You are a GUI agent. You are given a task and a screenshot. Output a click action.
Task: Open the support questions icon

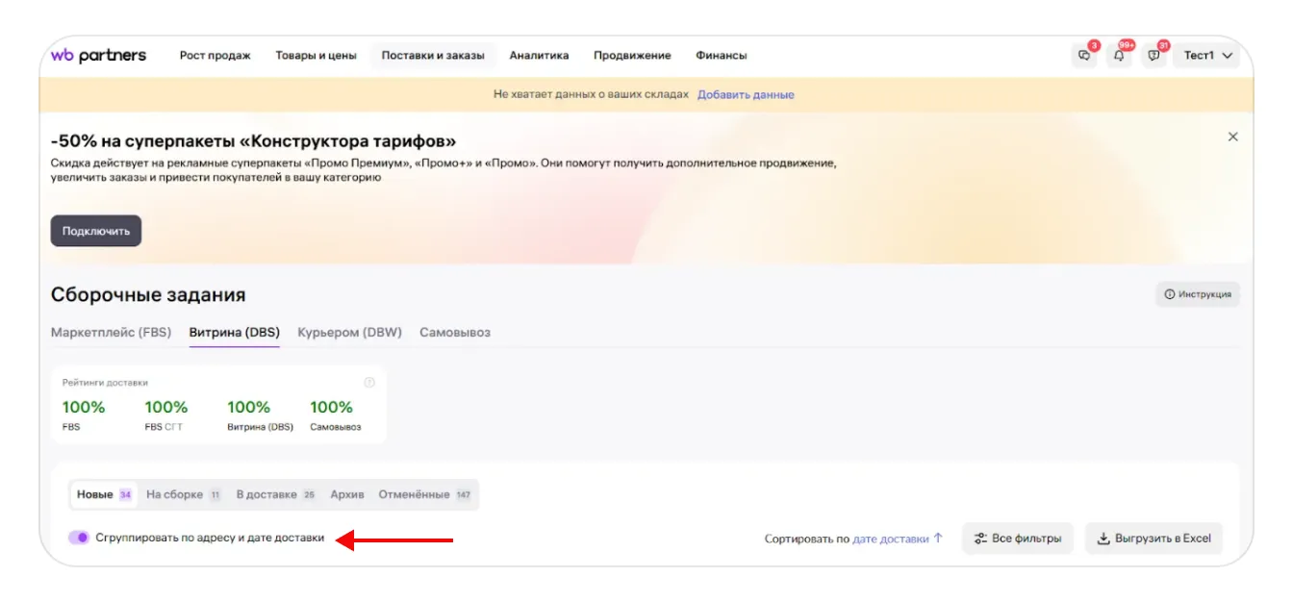[1154, 56]
